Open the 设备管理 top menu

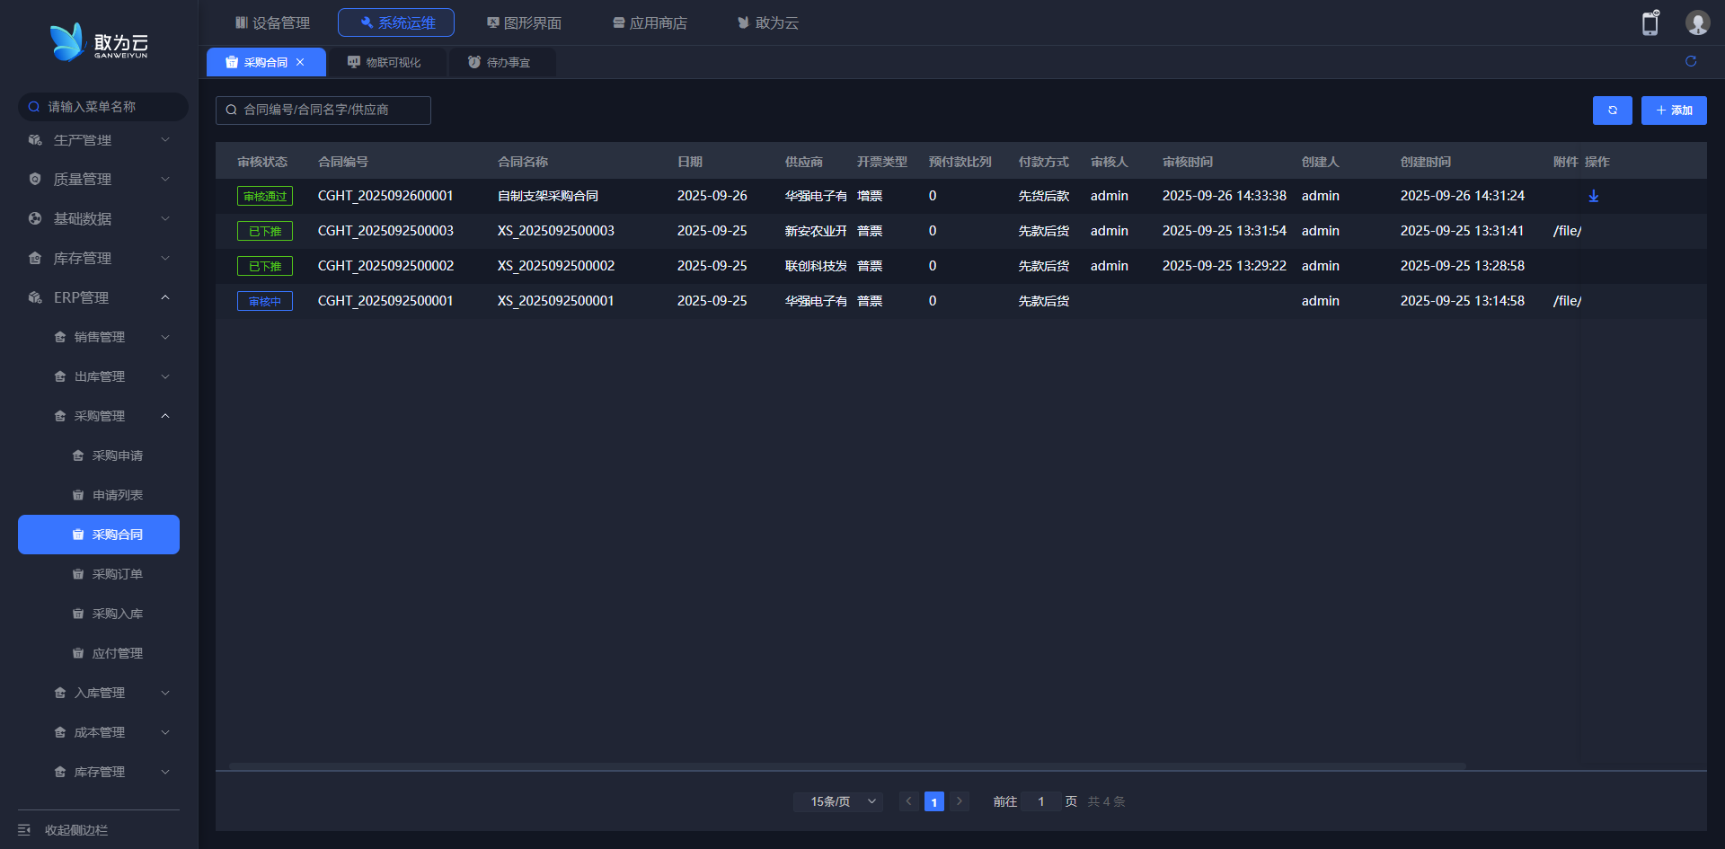(272, 22)
